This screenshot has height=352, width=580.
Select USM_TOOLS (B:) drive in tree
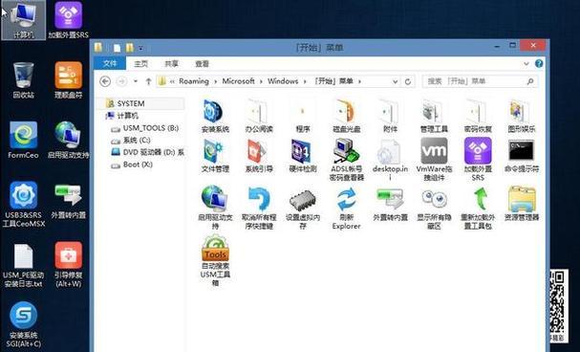[x=145, y=128]
